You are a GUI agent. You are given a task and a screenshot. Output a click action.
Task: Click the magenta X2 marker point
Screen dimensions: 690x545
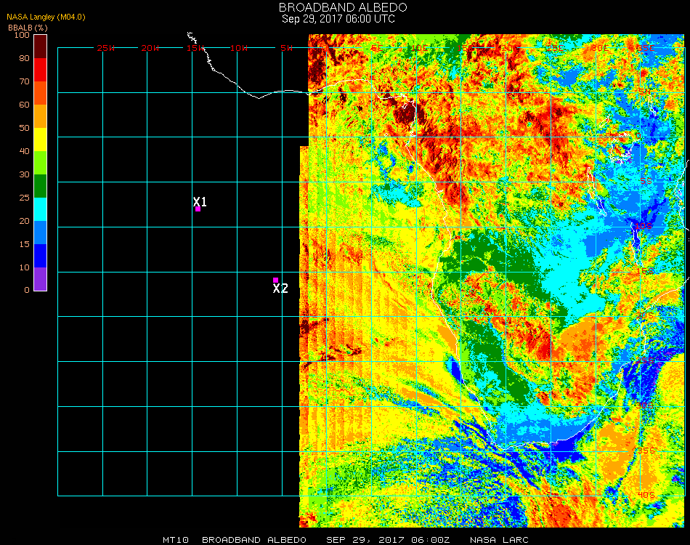[x=275, y=280]
